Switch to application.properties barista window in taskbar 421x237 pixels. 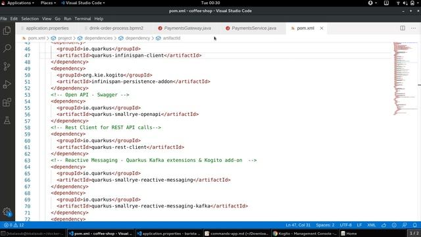click(168, 233)
